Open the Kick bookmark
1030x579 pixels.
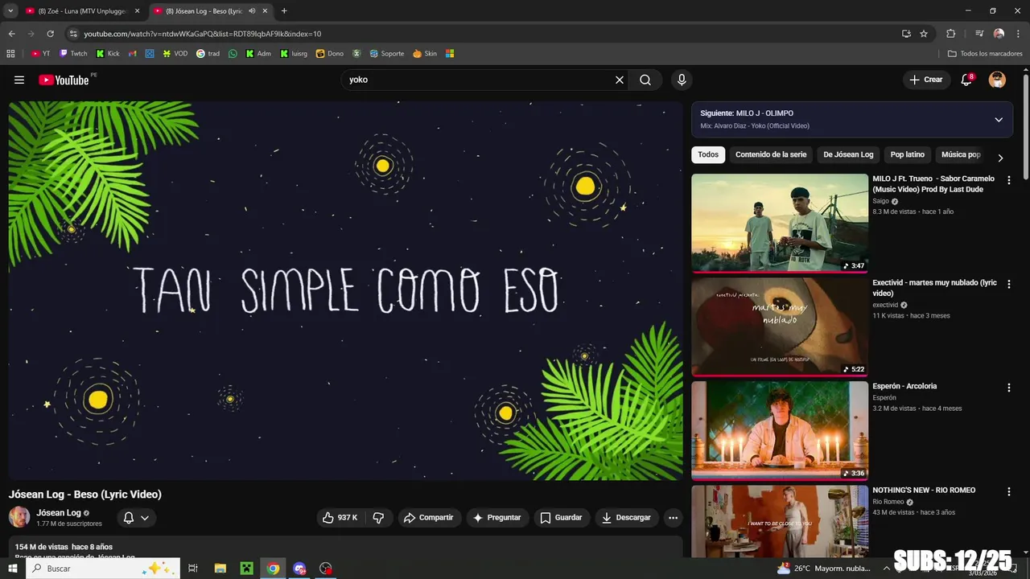[108, 54]
